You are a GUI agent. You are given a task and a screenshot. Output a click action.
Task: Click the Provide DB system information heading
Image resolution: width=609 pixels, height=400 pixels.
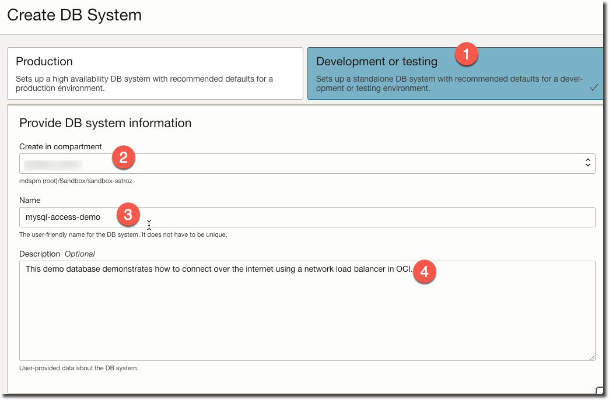coord(105,123)
